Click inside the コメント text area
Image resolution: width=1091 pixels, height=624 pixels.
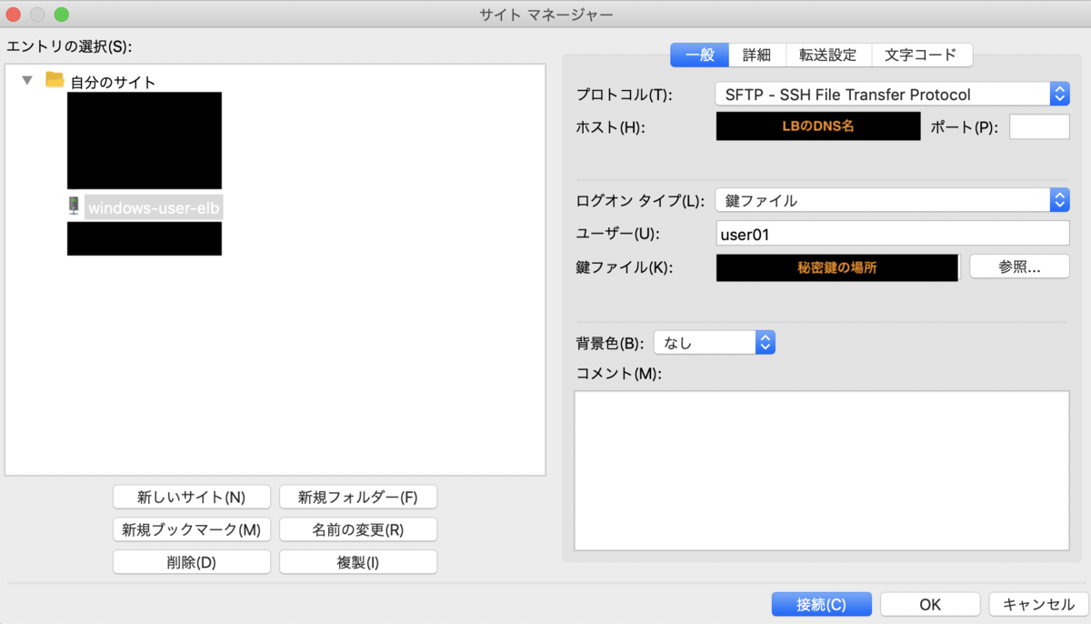click(x=821, y=468)
